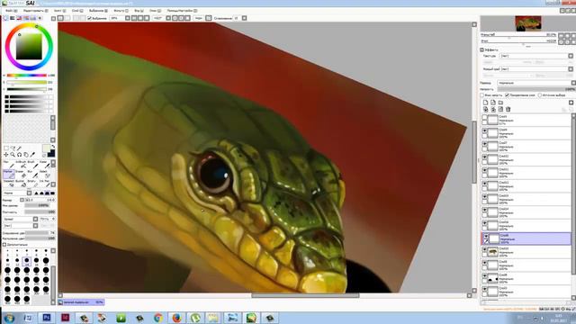Image resolution: width=576 pixels, height=324 pixels.
Task: Choose the Bucket fill tool
Action: (x=20, y=184)
